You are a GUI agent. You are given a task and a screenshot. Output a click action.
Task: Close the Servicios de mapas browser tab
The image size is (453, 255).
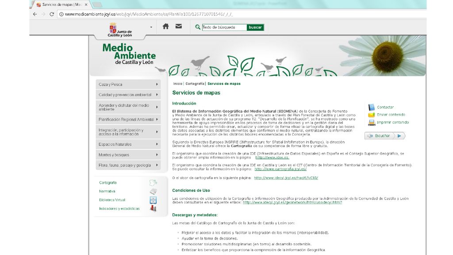point(86,4)
